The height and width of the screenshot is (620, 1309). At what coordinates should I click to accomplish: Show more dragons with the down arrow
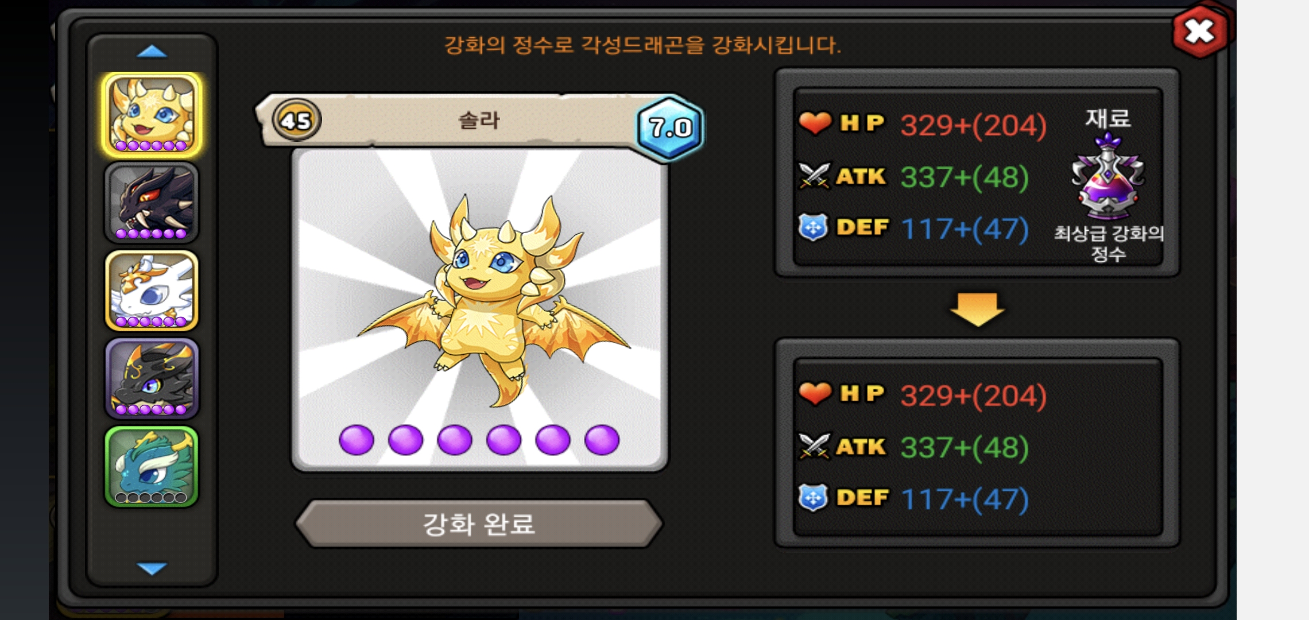point(152,568)
